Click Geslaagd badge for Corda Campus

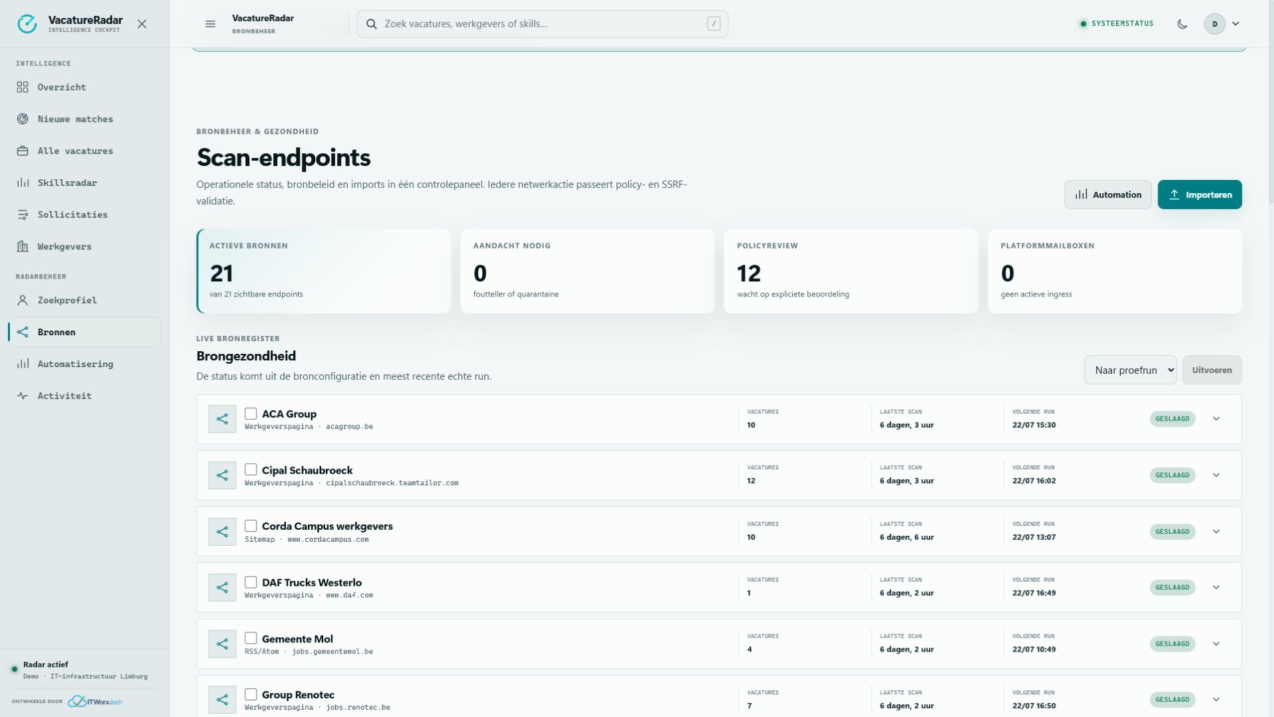coord(1172,532)
